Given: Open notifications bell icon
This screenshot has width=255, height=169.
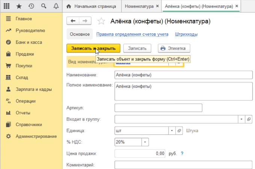Looking at the screenshot, I should 56,6.
